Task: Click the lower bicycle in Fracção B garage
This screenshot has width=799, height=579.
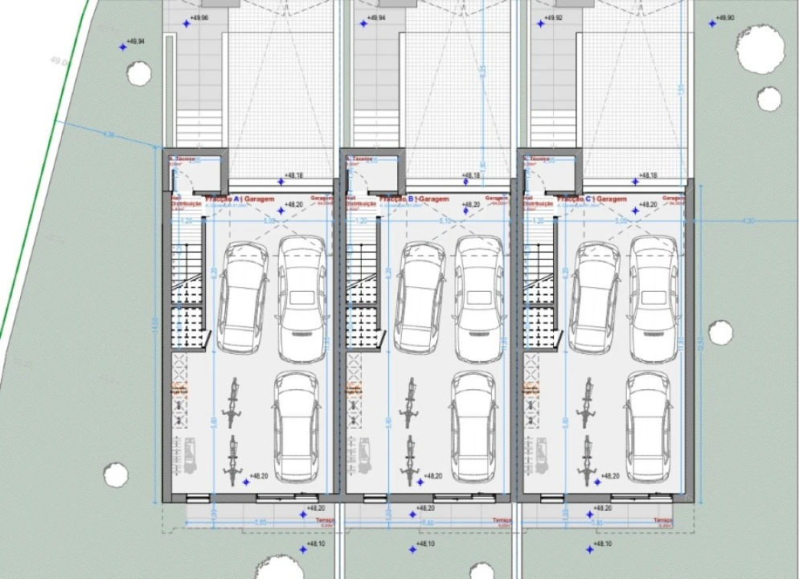Action: click(409, 462)
